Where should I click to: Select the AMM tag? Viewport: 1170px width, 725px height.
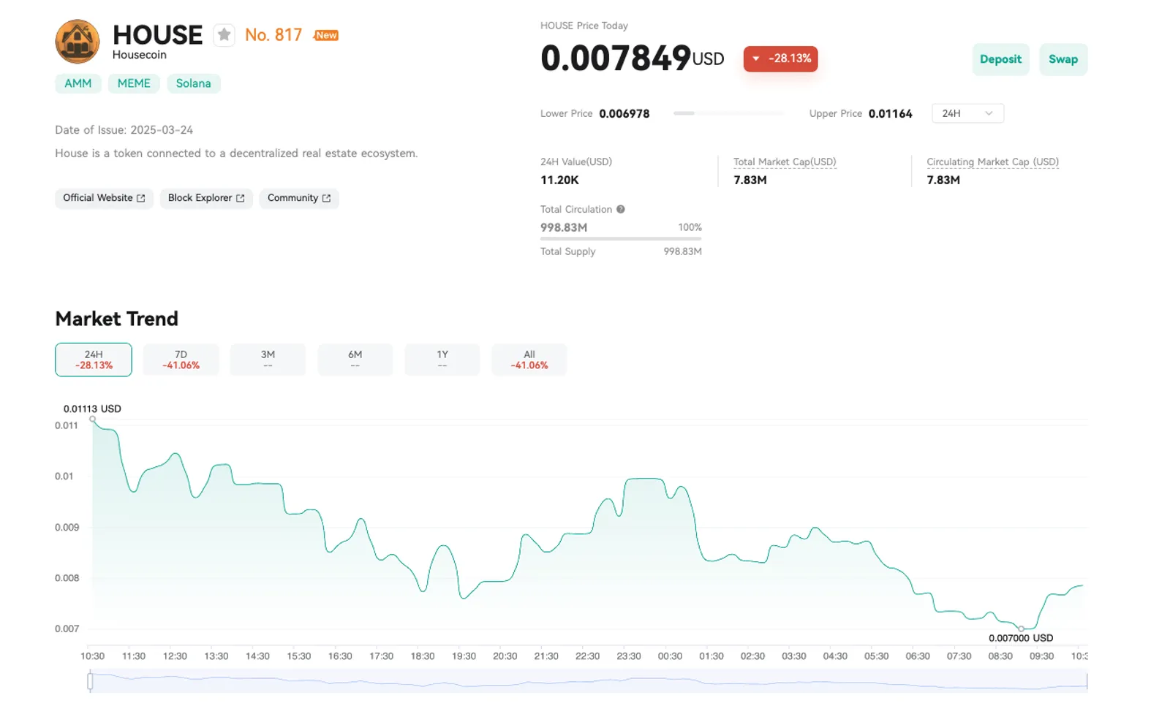point(78,83)
